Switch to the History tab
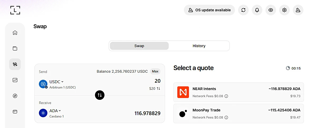The height and width of the screenshot is (128, 311). tap(199, 46)
